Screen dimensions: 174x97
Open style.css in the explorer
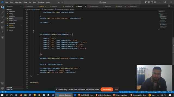point(11,25)
